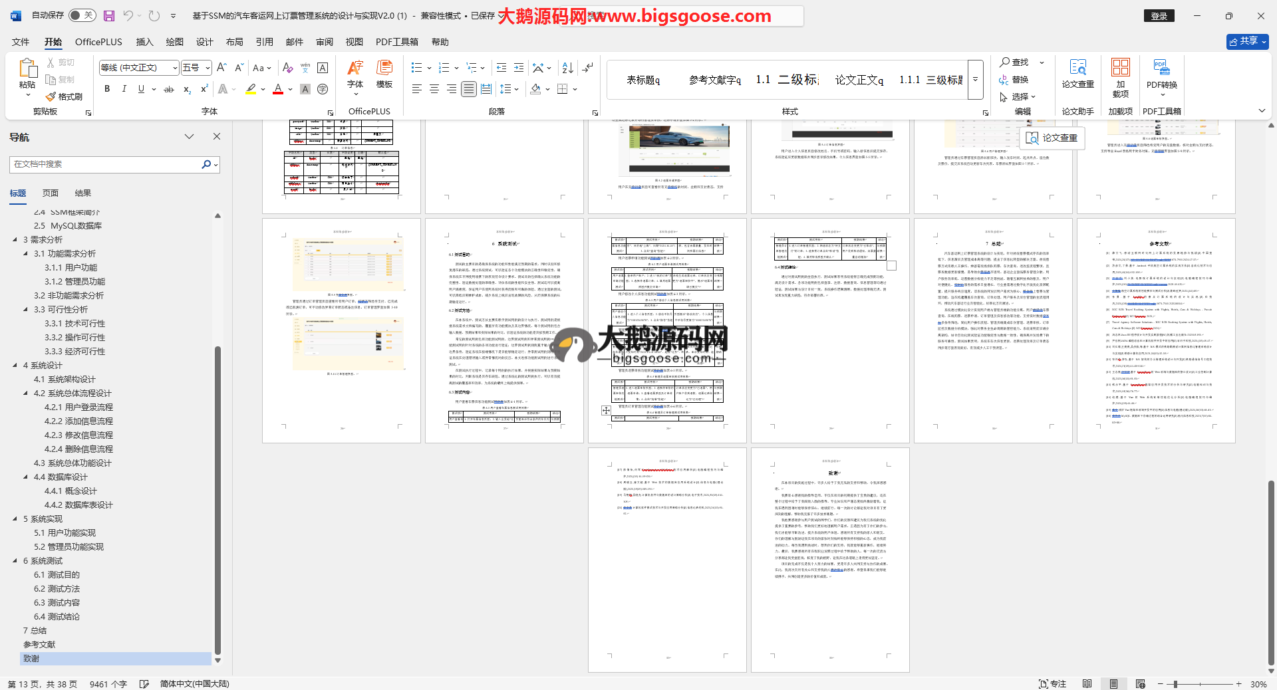Click the superscript icon

pyautogui.click(x=204, y=89)
